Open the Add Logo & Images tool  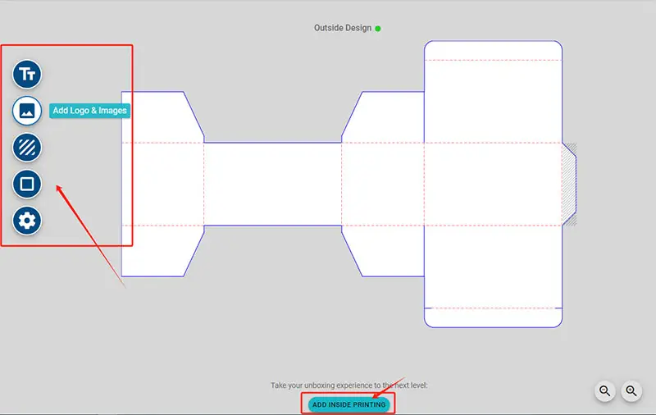pos(27,110)
